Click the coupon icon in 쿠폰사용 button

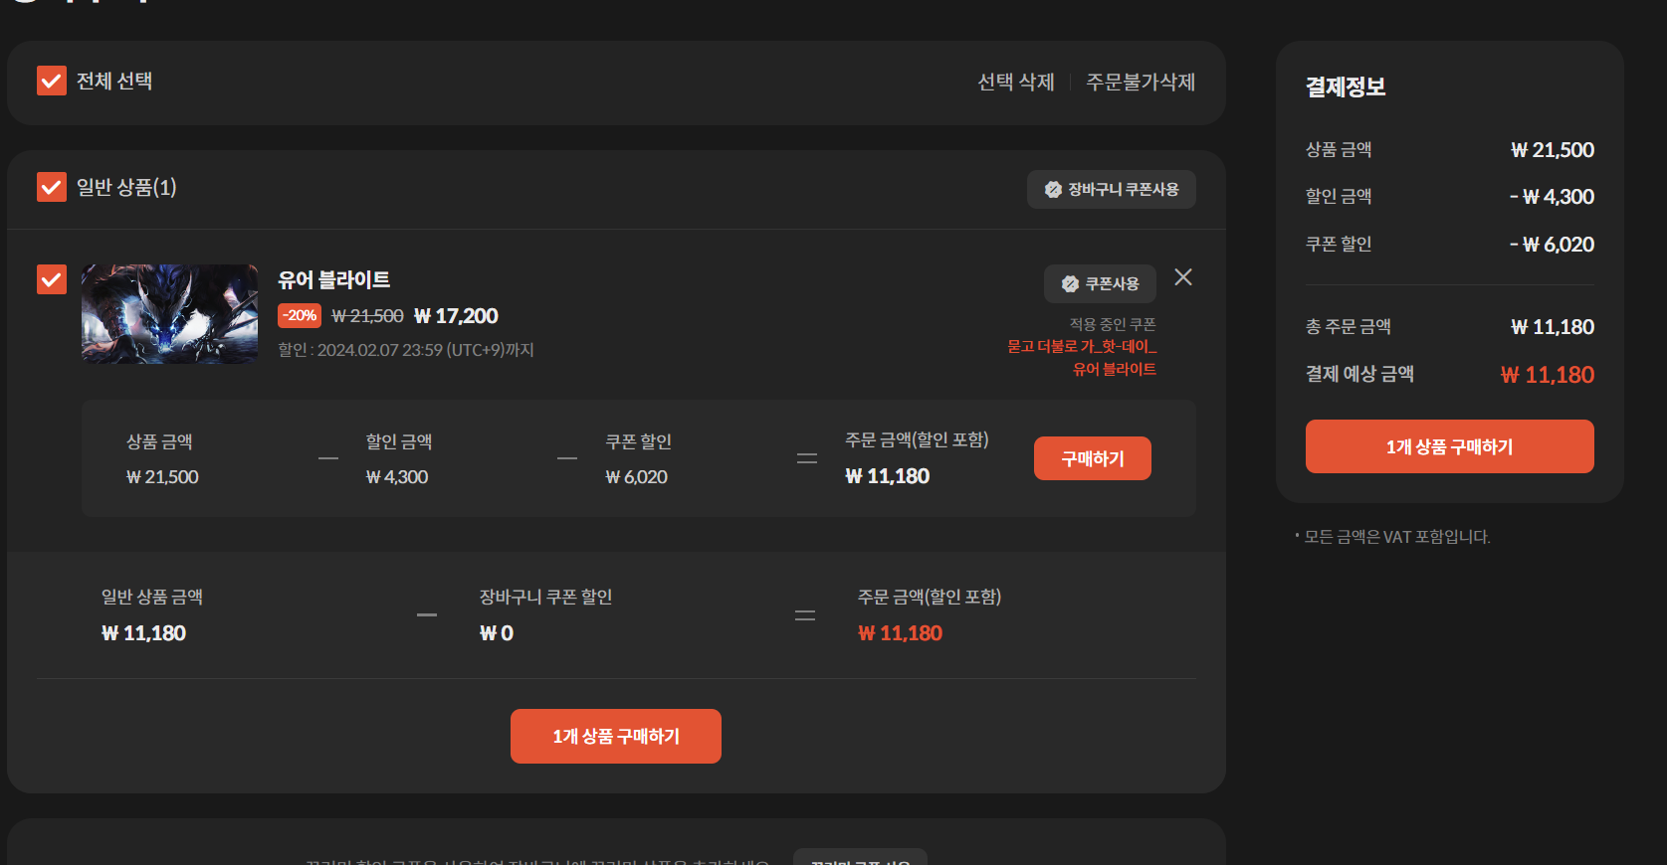pos(1070,284)
